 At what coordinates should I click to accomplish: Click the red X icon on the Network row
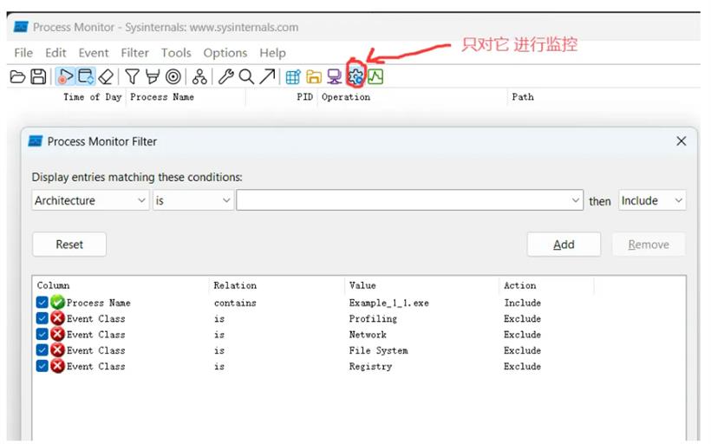pyautogui.click(x=57, y=334)
